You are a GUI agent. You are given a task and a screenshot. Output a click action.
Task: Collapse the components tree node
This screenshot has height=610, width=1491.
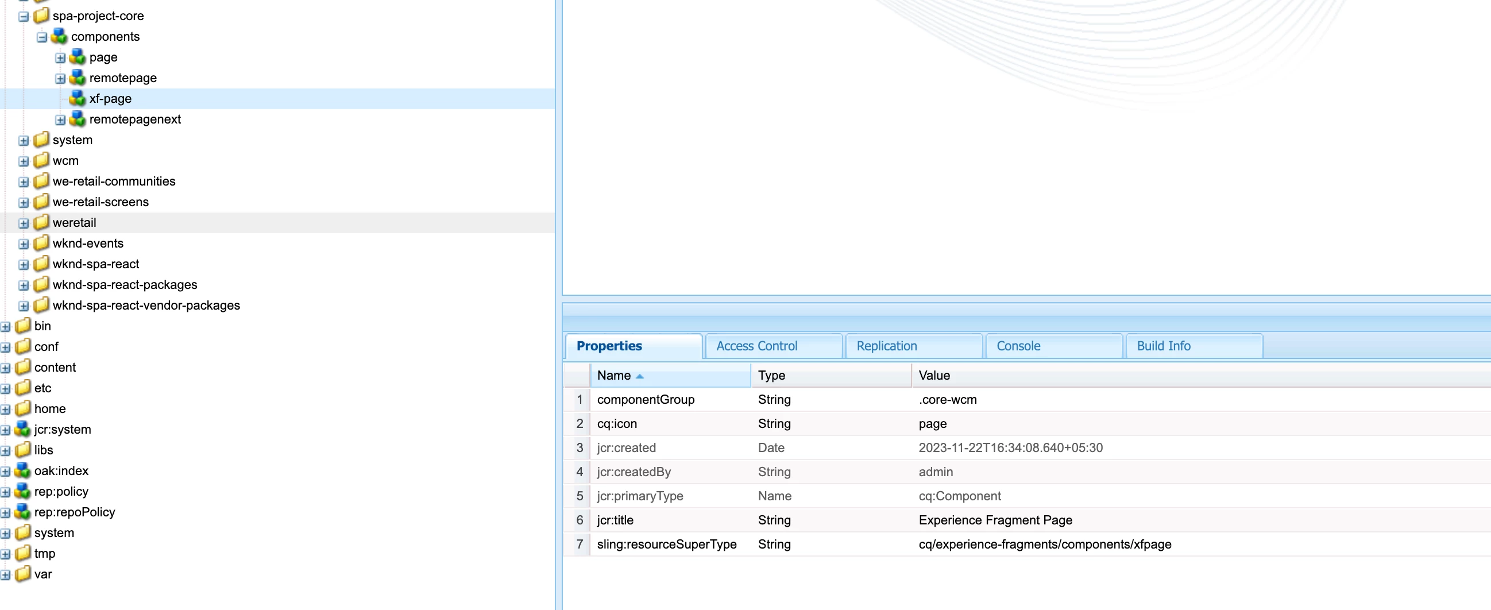(x=42, y=37)
